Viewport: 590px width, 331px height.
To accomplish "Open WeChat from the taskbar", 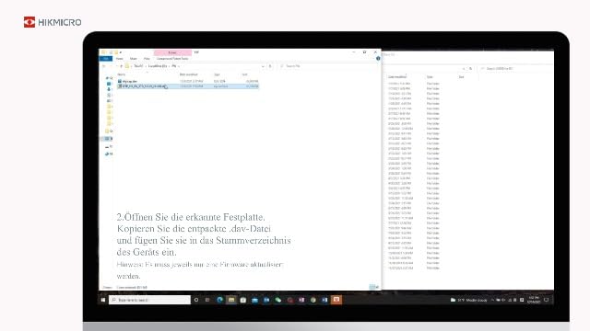I will (278, 300).
